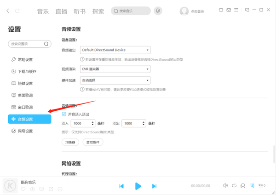
Task: Click the music recognition icon beside search
Action: [x=158, y=11]
